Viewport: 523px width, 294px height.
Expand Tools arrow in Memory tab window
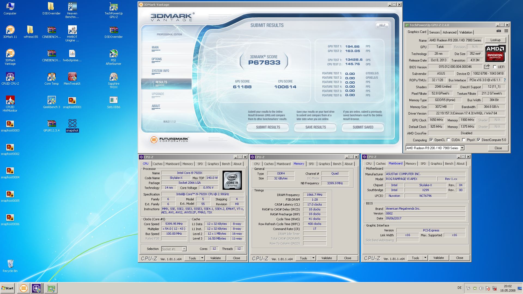click(x=313, y=258)
